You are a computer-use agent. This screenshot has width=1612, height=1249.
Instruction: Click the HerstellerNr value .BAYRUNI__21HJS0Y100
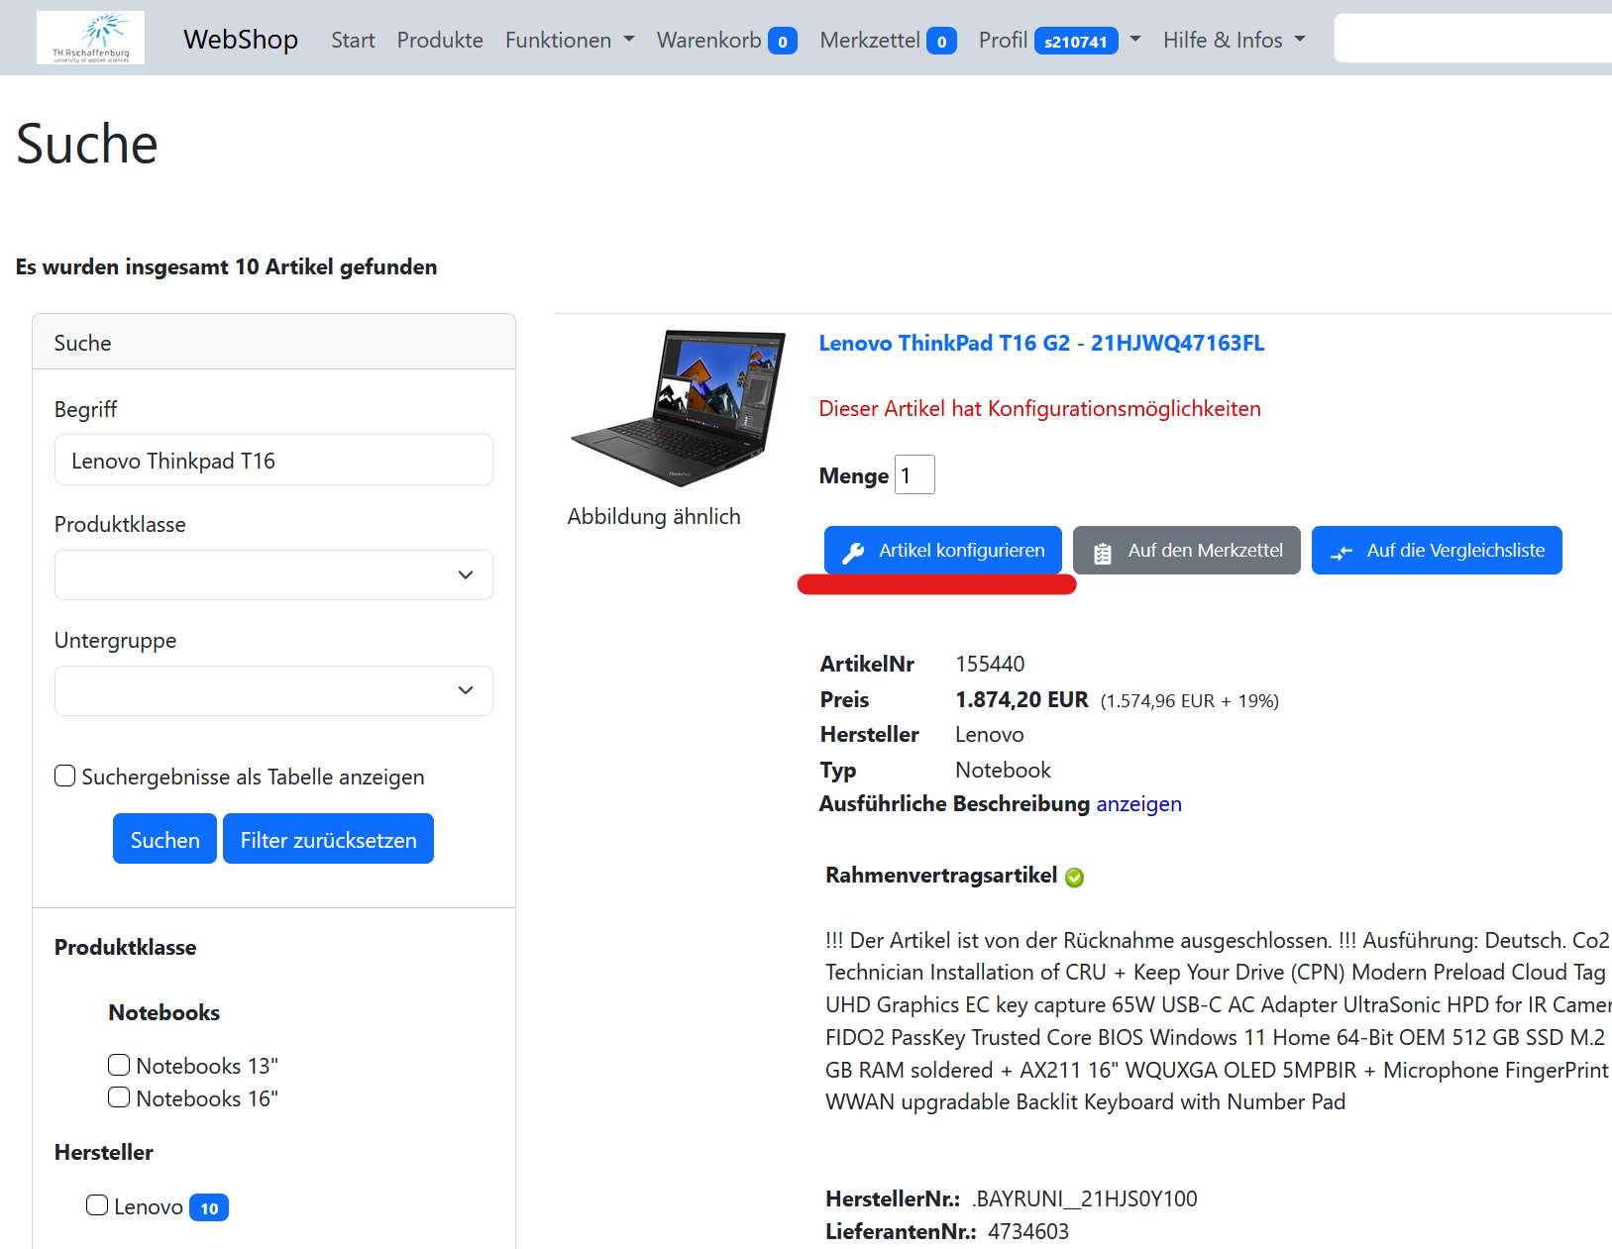[1084, 1198]
